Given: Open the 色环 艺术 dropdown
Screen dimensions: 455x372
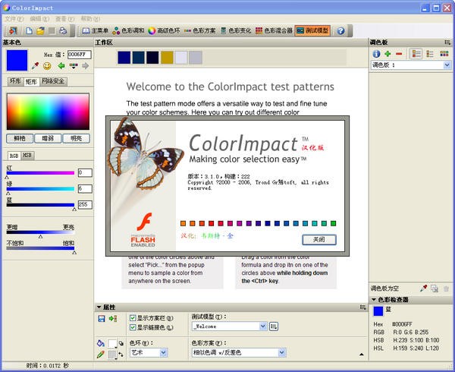Looking at the screenshot, I should tap(149, 352).
